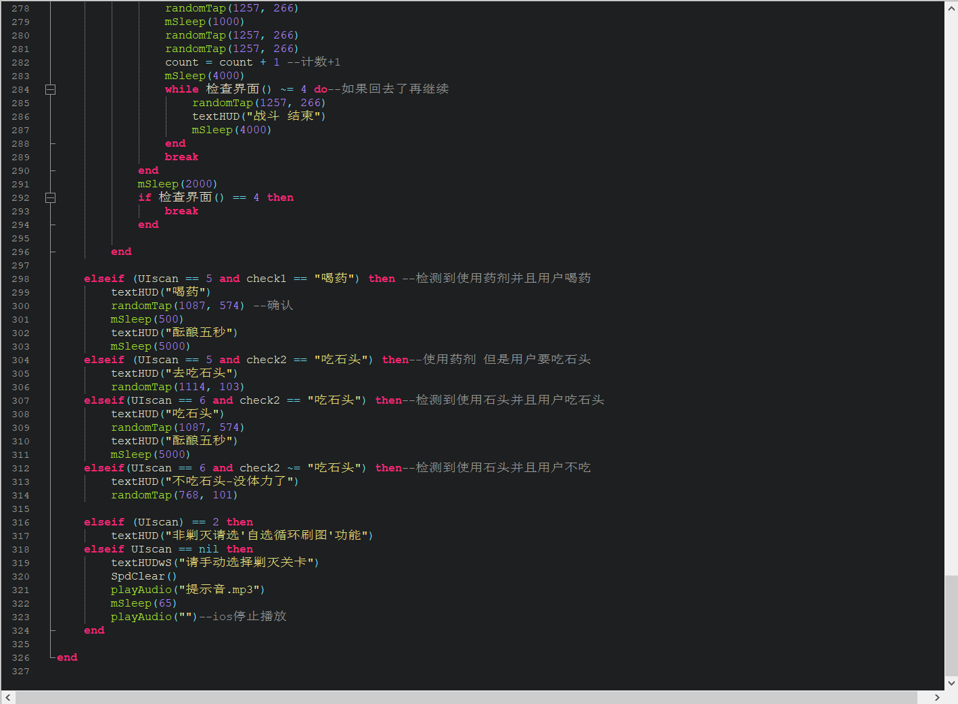This screenshot has width=958, height=704.
Task: Click the final 'end' on line 326
Action: click(67, 657)
